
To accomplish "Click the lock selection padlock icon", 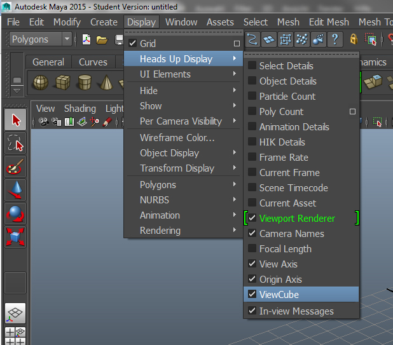I will point(354,39).
